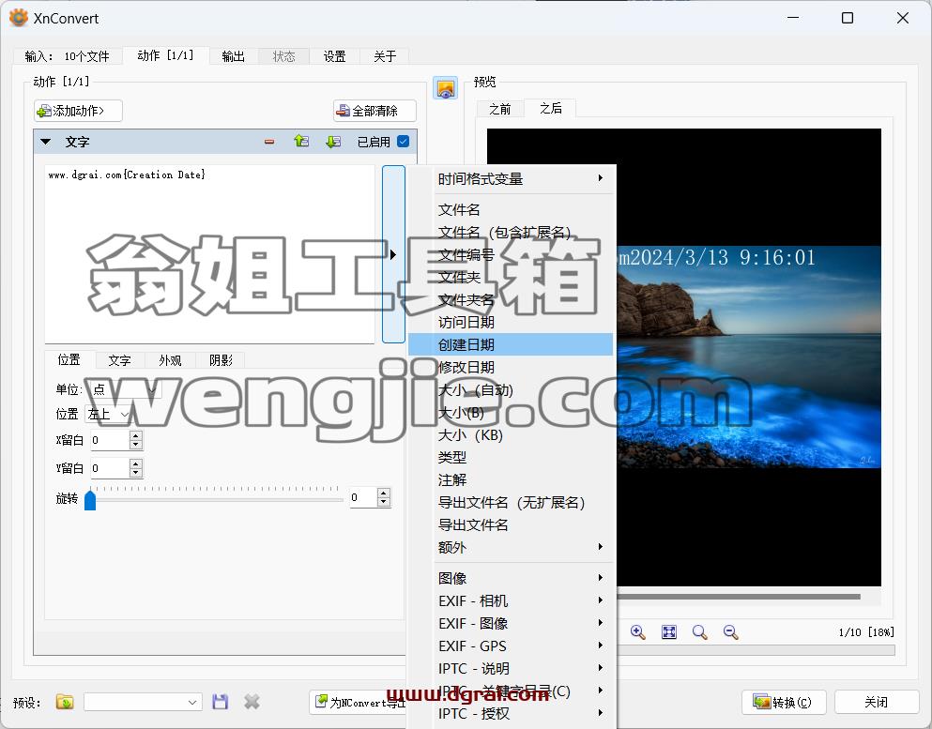932x729 pixels.
Task: Delete preset with the X icon
Action: click(252, 703)
